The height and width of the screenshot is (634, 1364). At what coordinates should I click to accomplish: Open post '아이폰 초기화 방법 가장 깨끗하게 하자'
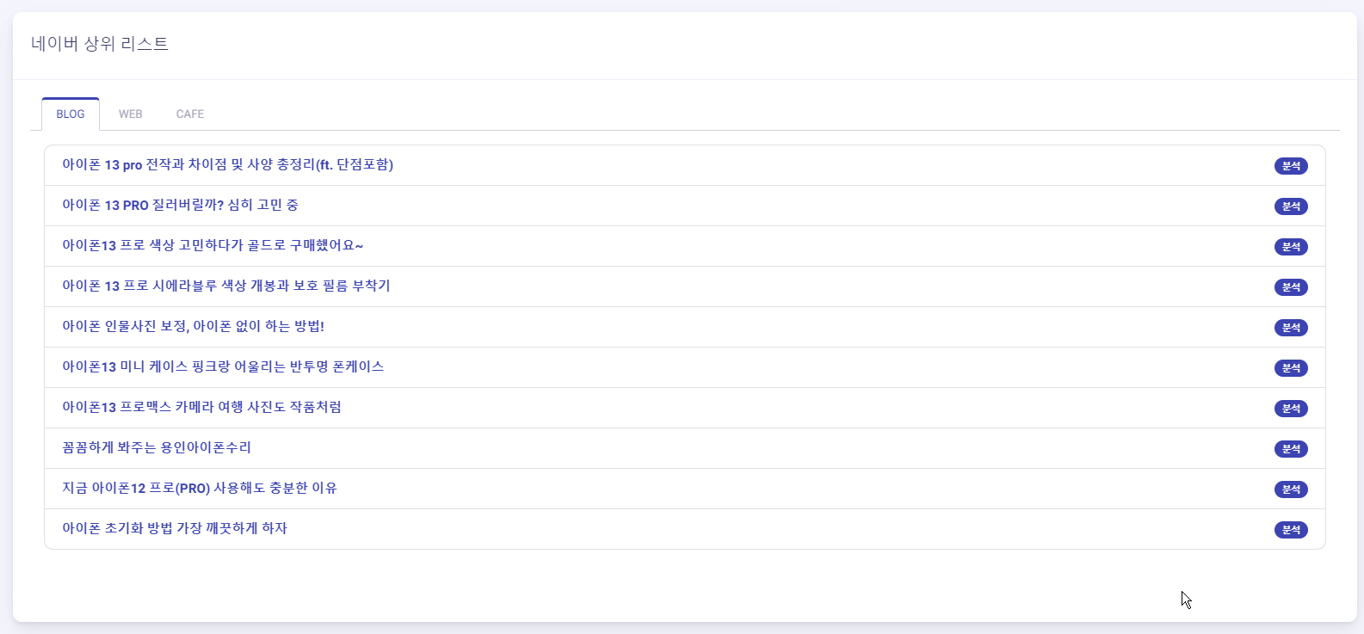pyautogui.click(x=175, y=528)
